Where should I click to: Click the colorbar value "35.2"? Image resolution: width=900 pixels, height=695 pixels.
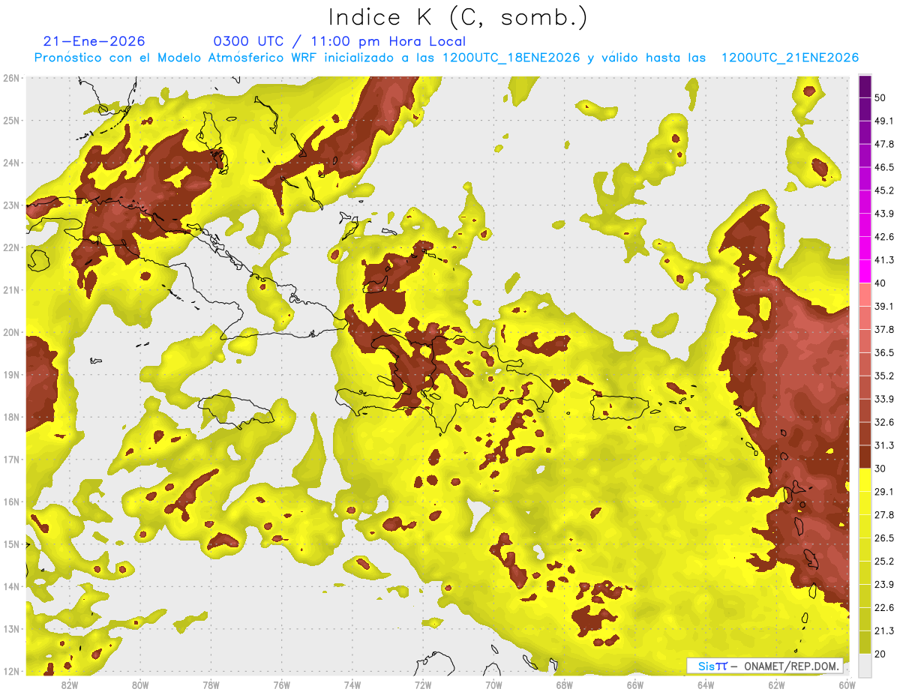[x=883, y=376]
